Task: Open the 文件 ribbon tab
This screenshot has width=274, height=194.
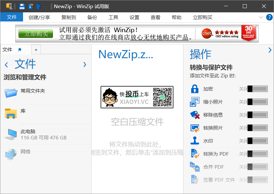Action: coord(12,17)
